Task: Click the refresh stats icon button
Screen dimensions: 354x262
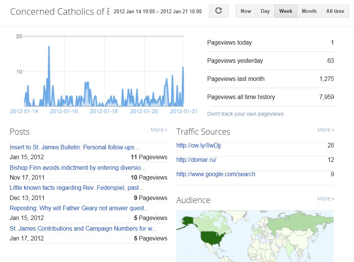Action: point(219,11)
